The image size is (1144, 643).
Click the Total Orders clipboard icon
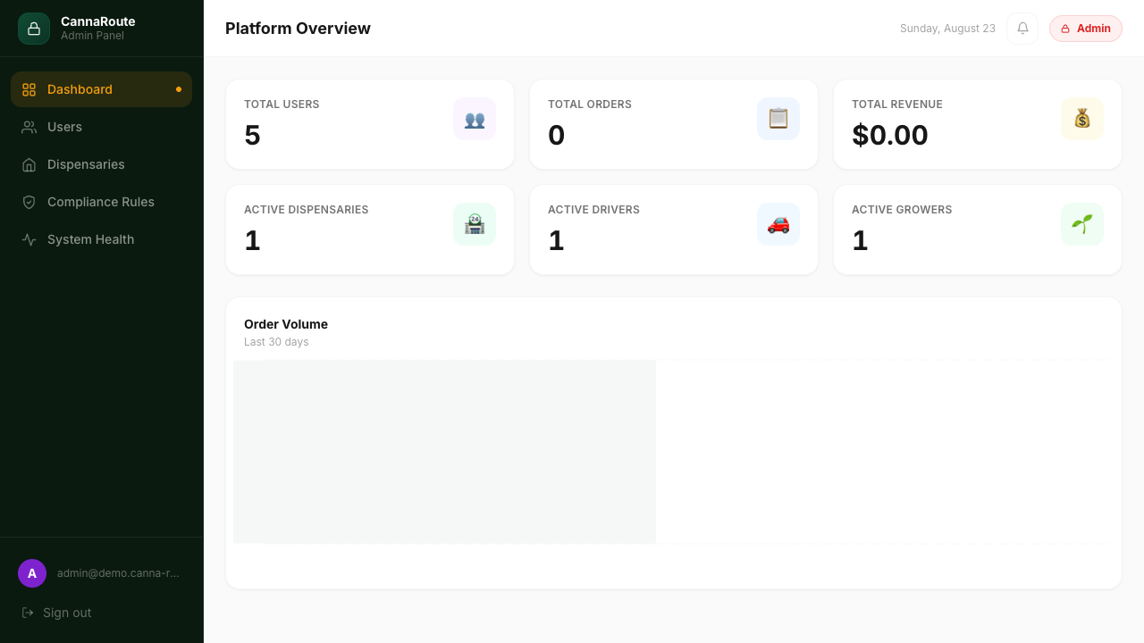pyautogui.click(x=778, y=119)
